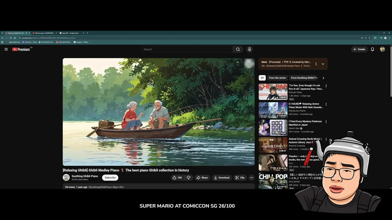
Task: Open the CHILL POP video thumbnail
Action: tap(273, 181)
